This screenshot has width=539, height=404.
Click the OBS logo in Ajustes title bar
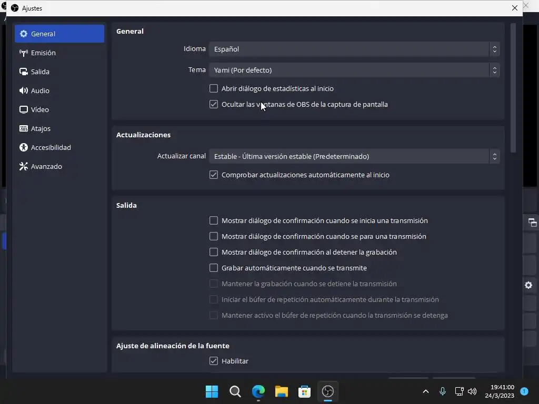coord(14,8)
